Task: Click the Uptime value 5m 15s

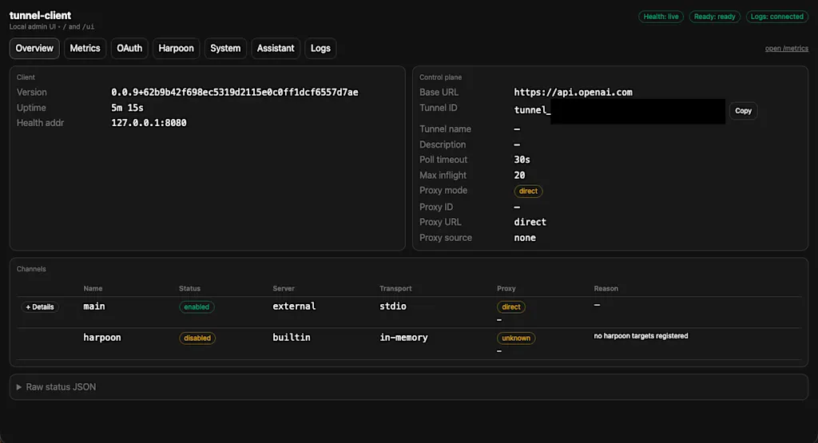Action: (127, 108)
